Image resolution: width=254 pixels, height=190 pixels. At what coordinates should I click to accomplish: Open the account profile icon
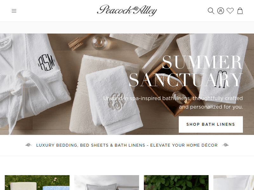tap(220, 11)
